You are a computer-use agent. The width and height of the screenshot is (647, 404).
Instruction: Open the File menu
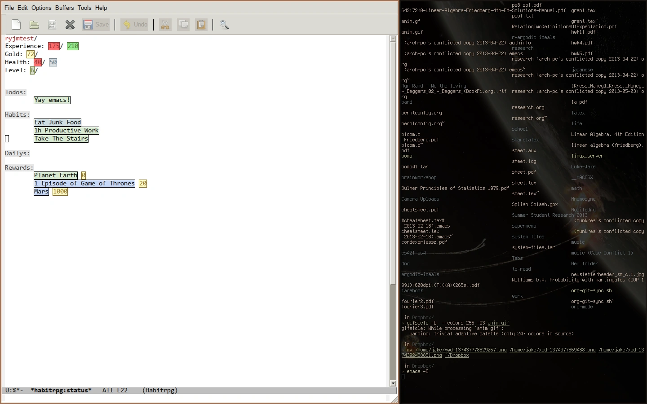pos(9,8)
